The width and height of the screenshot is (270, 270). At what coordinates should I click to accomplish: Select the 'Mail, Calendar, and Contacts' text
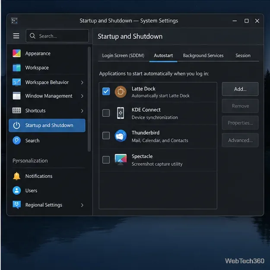(160, 141)
